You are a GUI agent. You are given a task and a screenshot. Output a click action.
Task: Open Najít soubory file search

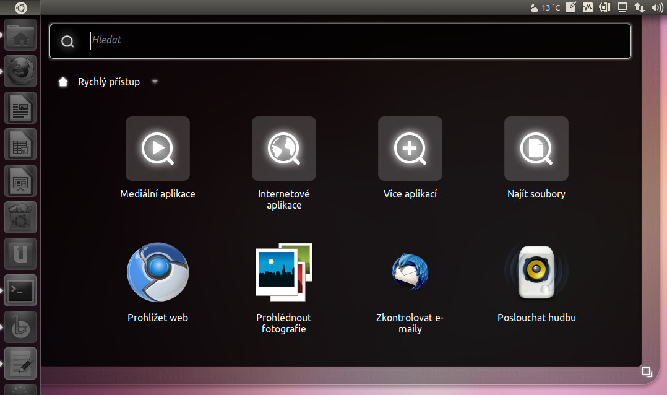[x=536, y=149]
